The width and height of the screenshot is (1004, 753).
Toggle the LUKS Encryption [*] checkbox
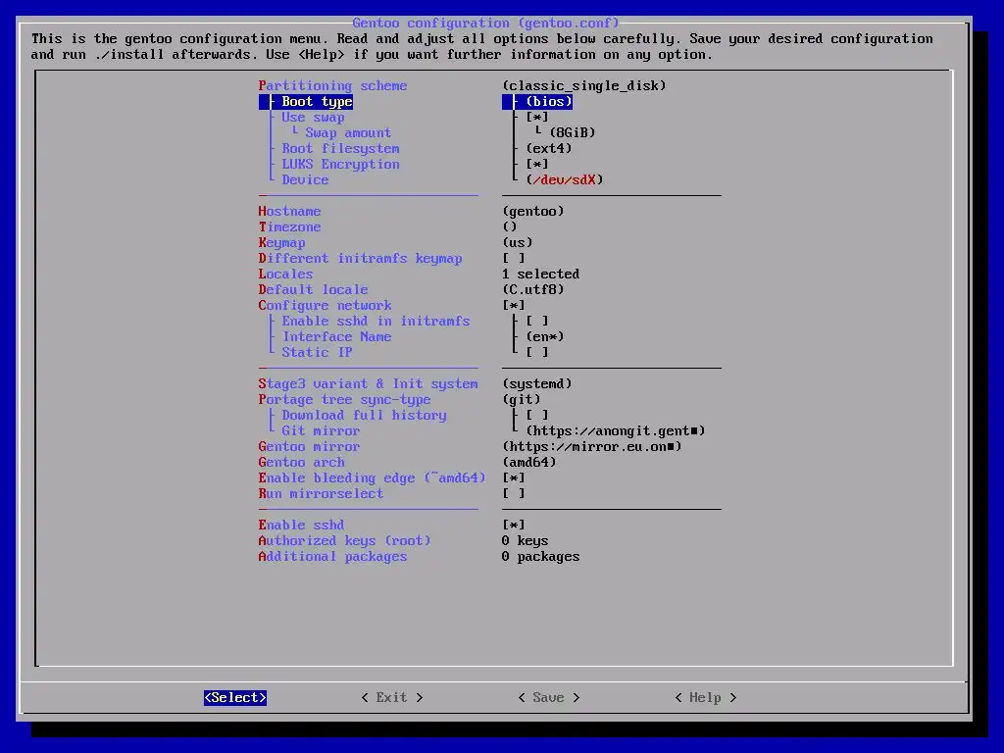(x=537, y=164)
